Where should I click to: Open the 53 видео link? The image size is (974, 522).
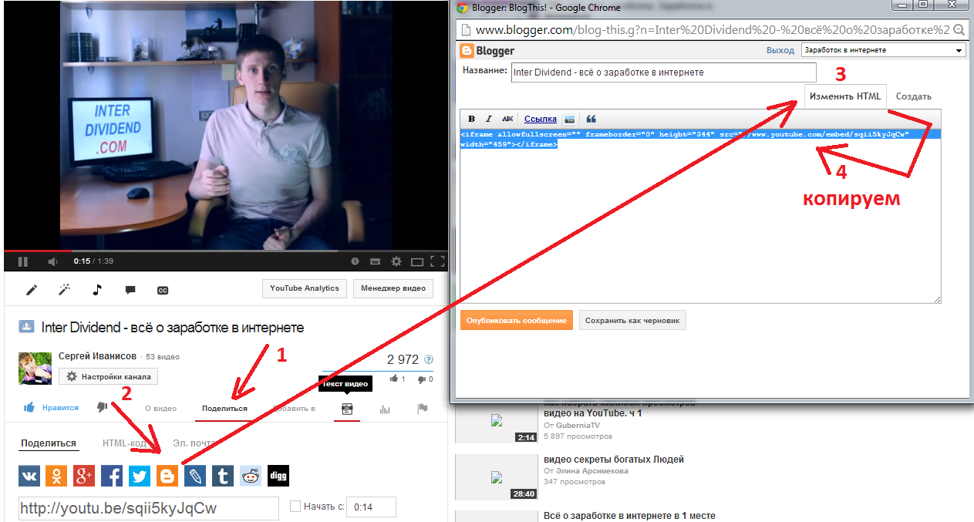pos(163,357)
